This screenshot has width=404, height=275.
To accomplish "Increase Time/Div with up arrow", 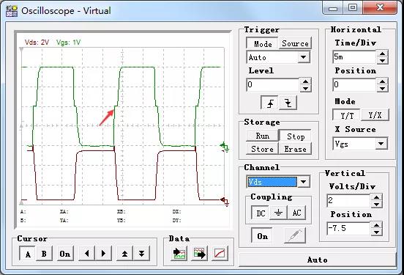I will (x=382, y=54).
